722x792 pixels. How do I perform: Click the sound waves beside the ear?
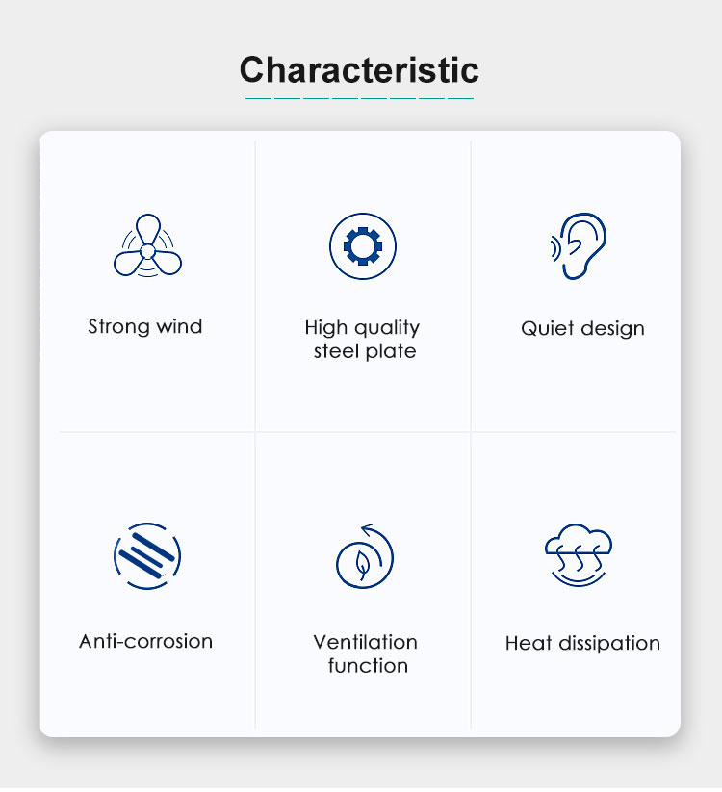click(555, 249)
